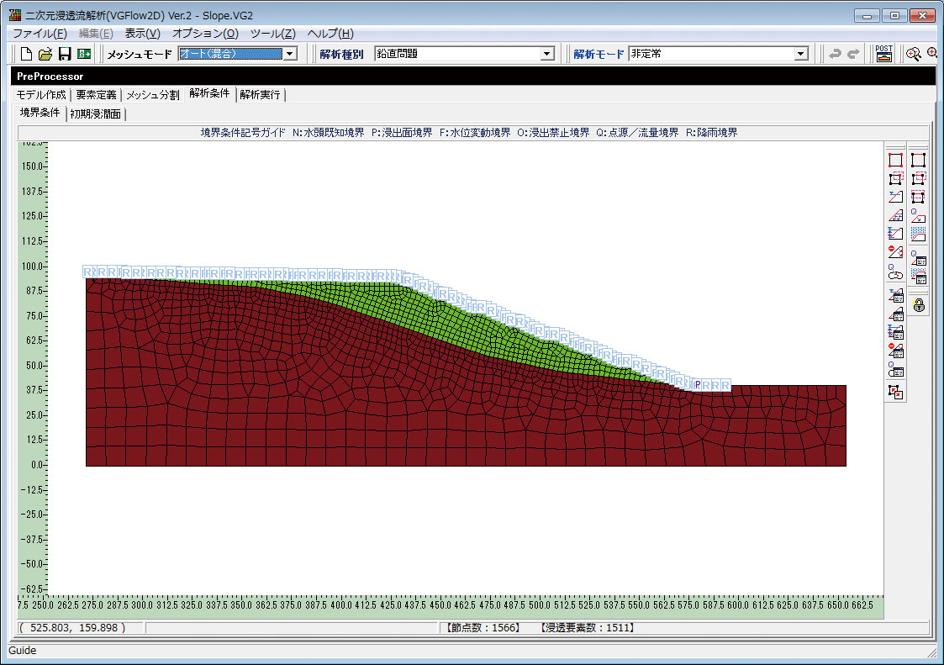This screenshot has height=665, width=944.
Task: Redo the last undone action
Action: [x=853, y=54]
